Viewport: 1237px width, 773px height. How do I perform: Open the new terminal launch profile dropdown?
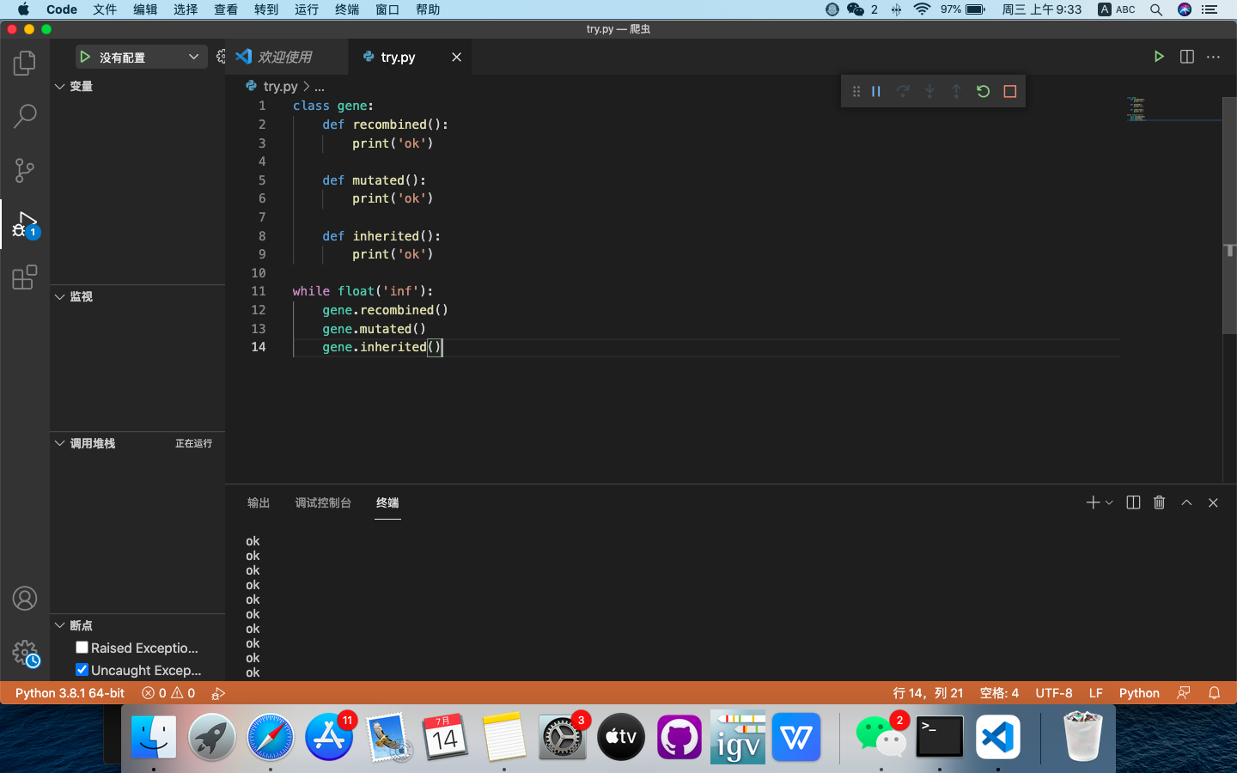[1109, 502]
